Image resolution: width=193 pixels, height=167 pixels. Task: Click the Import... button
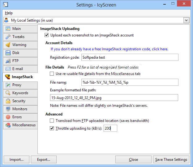pyautogui.click(x=16, y=160)
